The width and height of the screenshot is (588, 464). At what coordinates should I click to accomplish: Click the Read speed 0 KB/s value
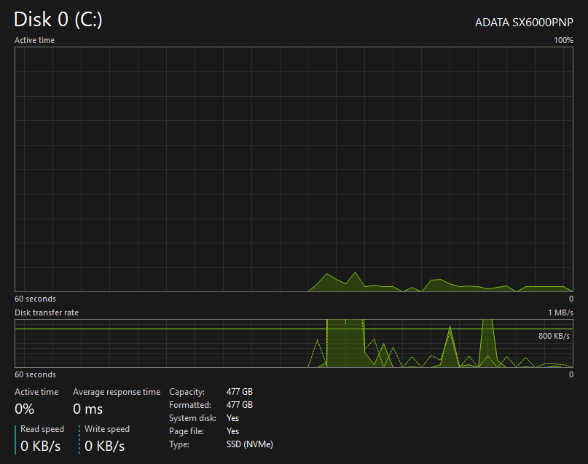41,446
